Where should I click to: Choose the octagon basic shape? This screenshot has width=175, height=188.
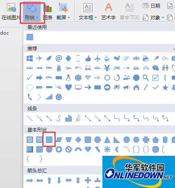coord(98,140)
